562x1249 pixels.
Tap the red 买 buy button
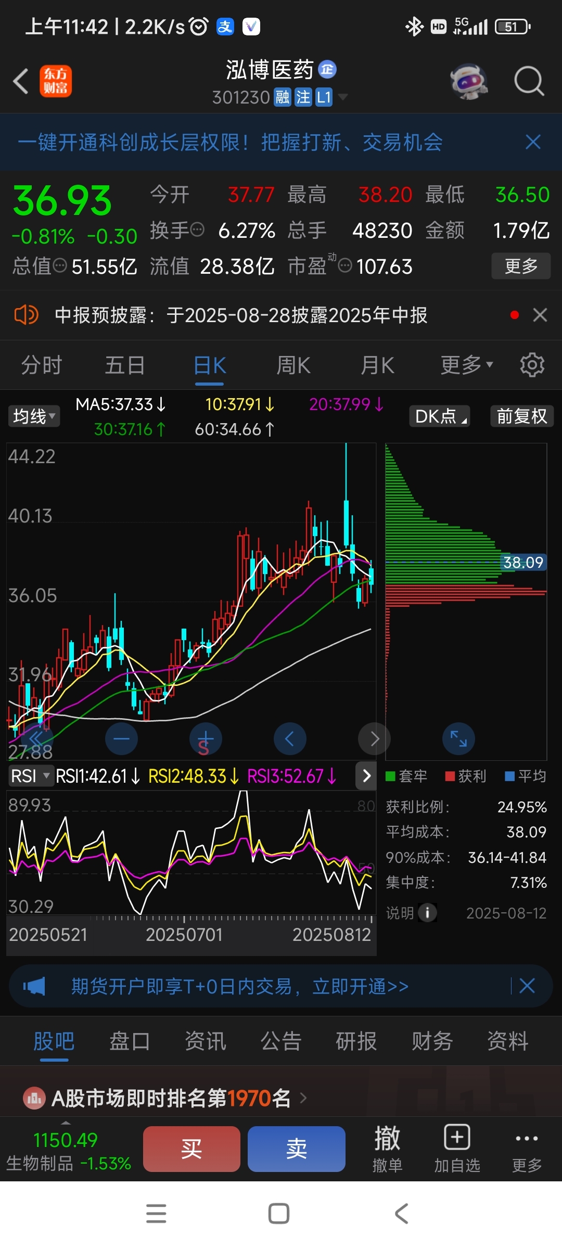tap(191, 1149)
